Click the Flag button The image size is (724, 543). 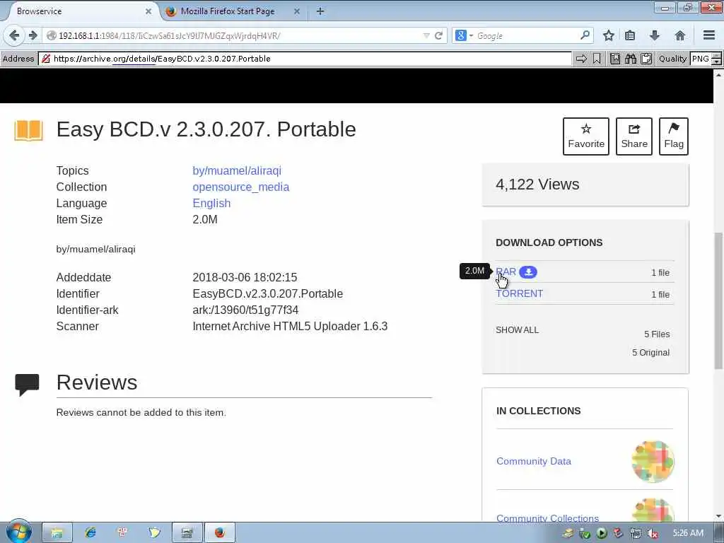tap(674, 136)
